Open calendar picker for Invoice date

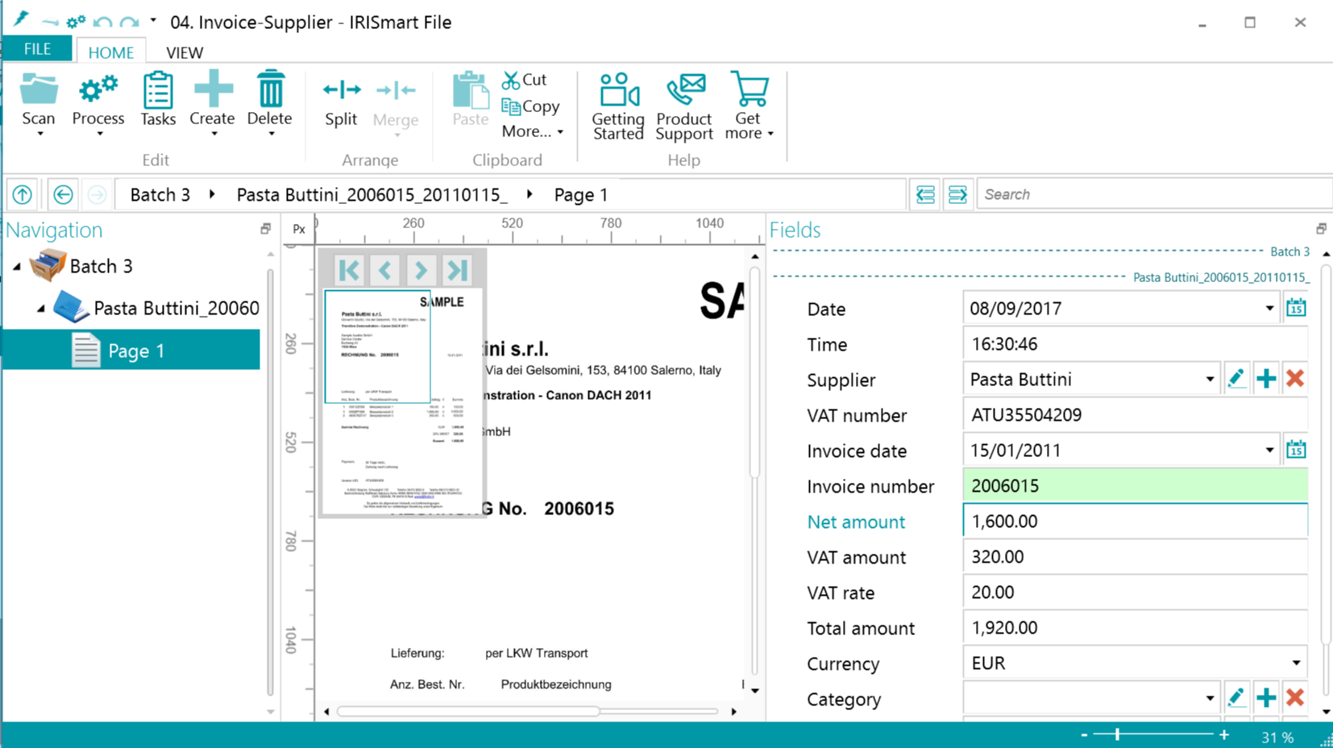[1296, 450]
